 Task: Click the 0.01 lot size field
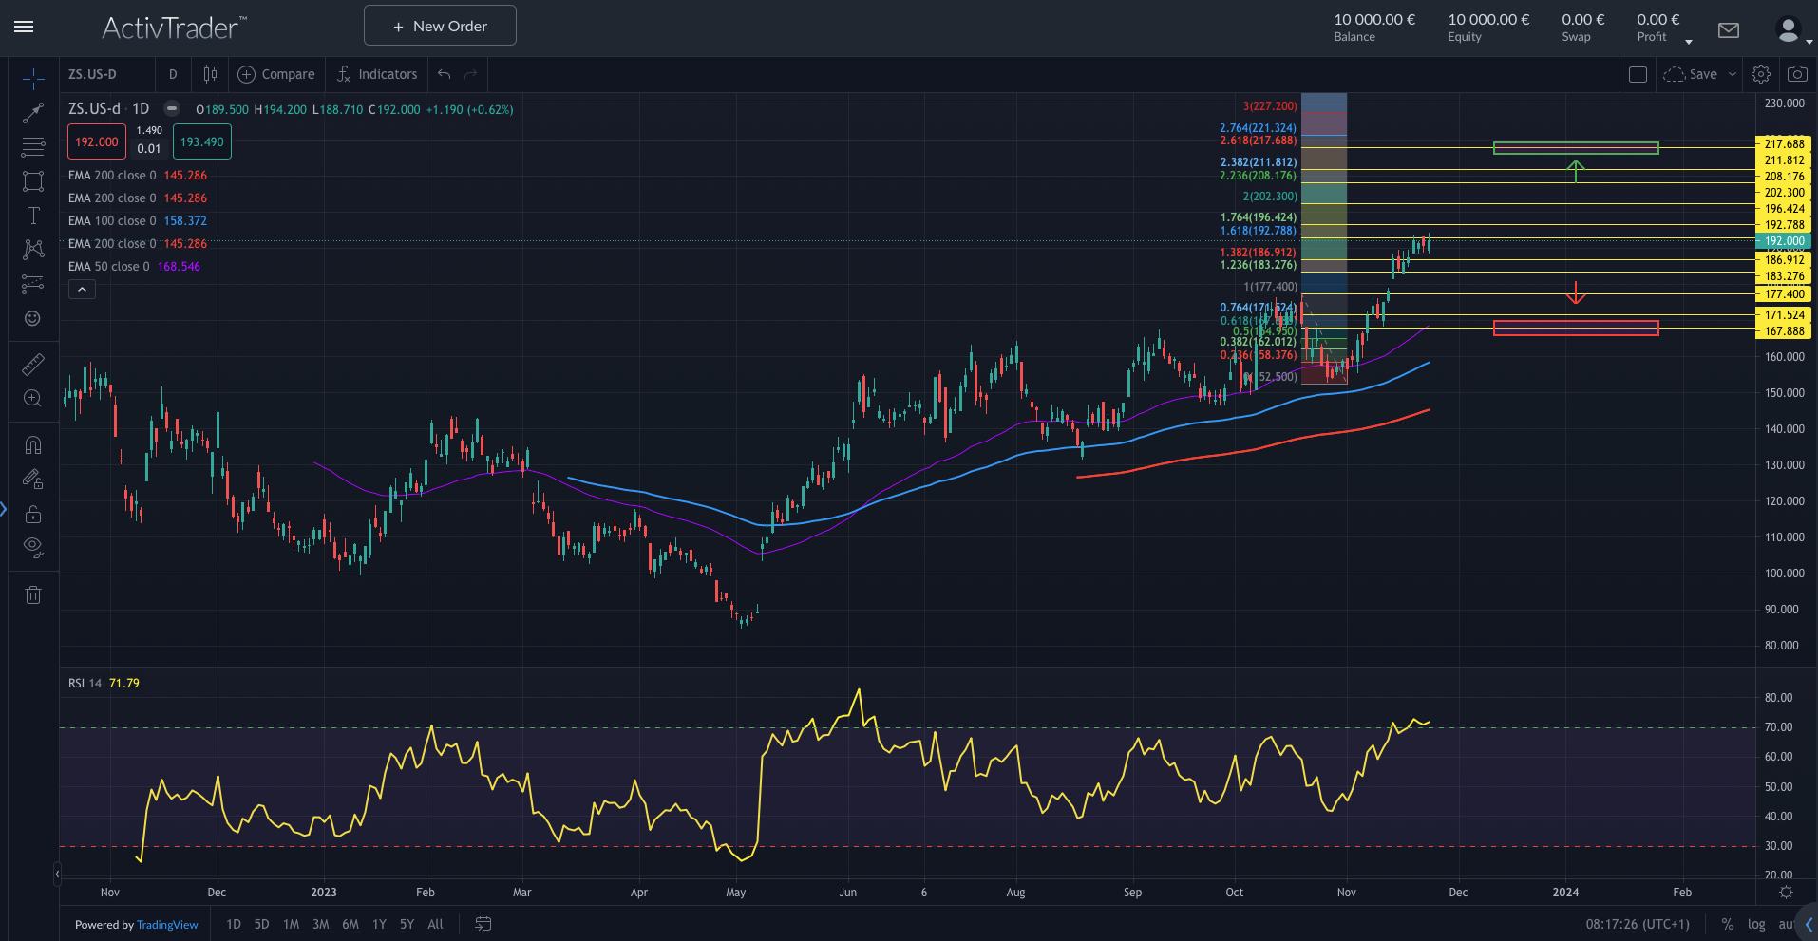(149, 148)
